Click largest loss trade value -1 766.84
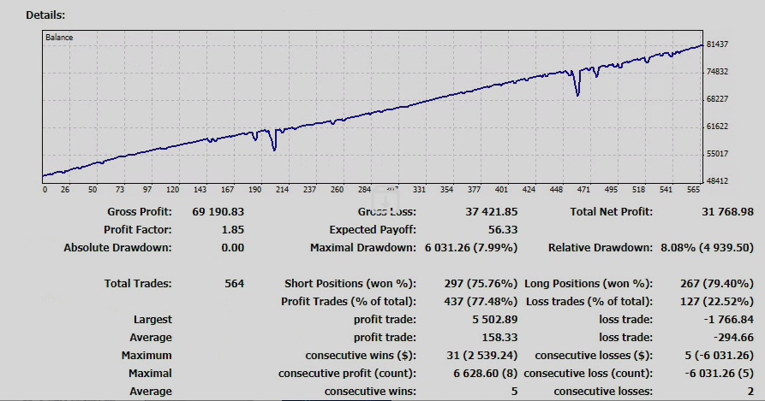 [x=728, y=320]
